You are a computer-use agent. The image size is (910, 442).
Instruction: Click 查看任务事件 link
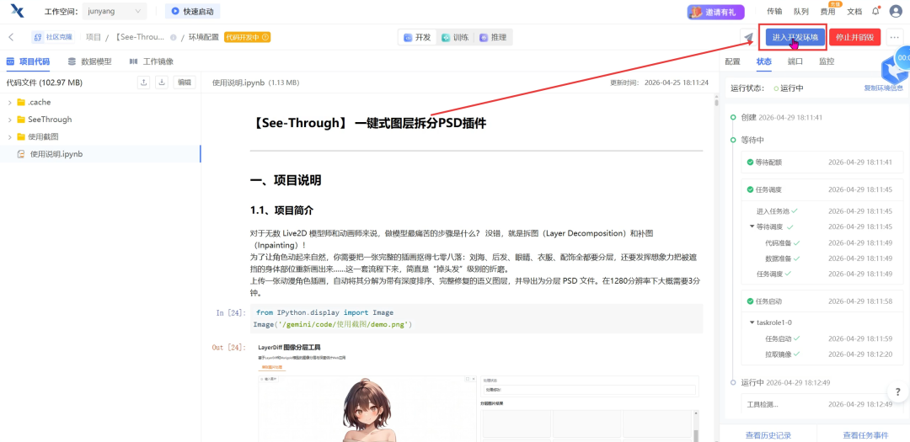tap(865, 435)
